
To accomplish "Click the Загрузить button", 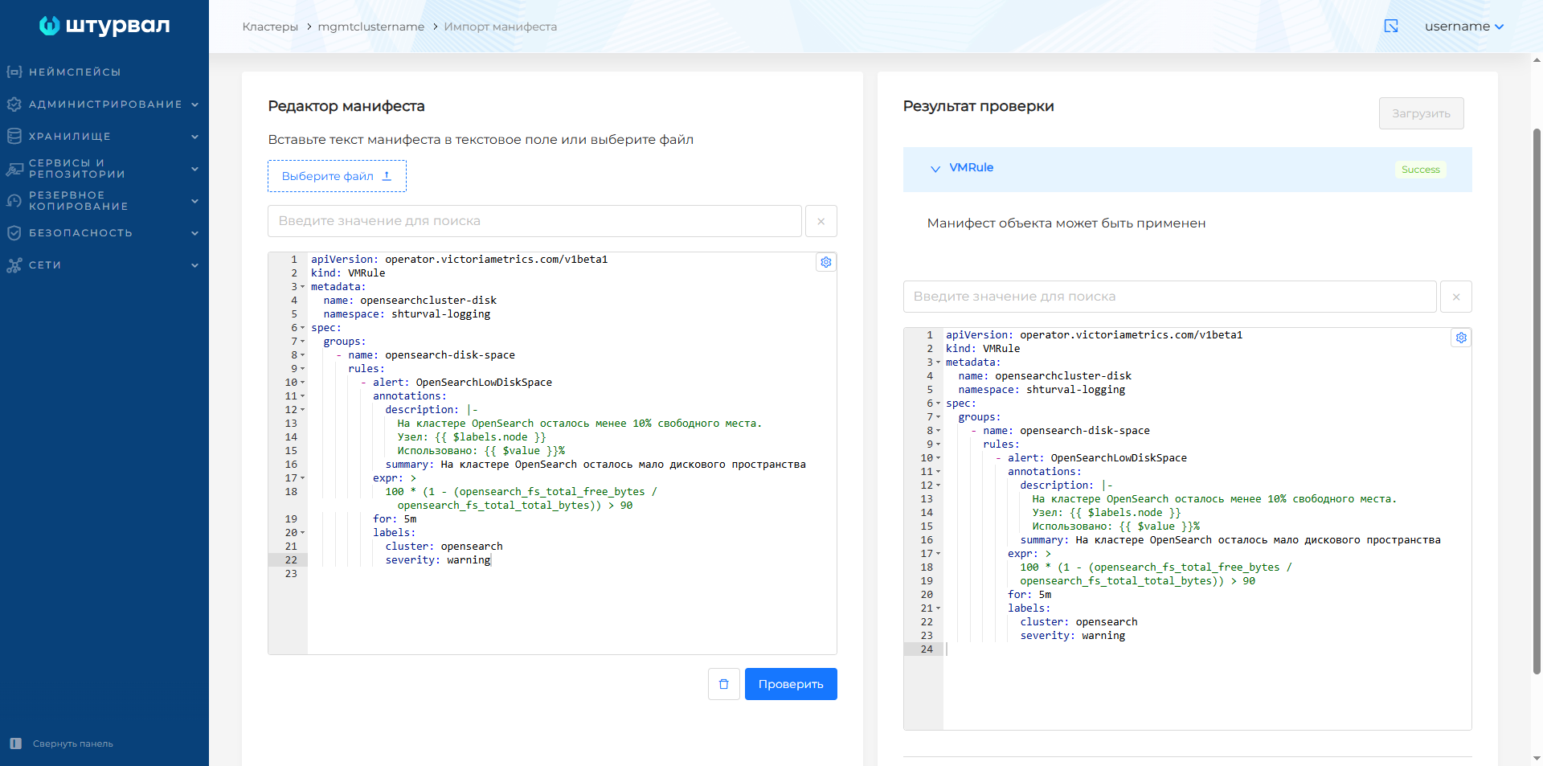I will coord(1421,113).
